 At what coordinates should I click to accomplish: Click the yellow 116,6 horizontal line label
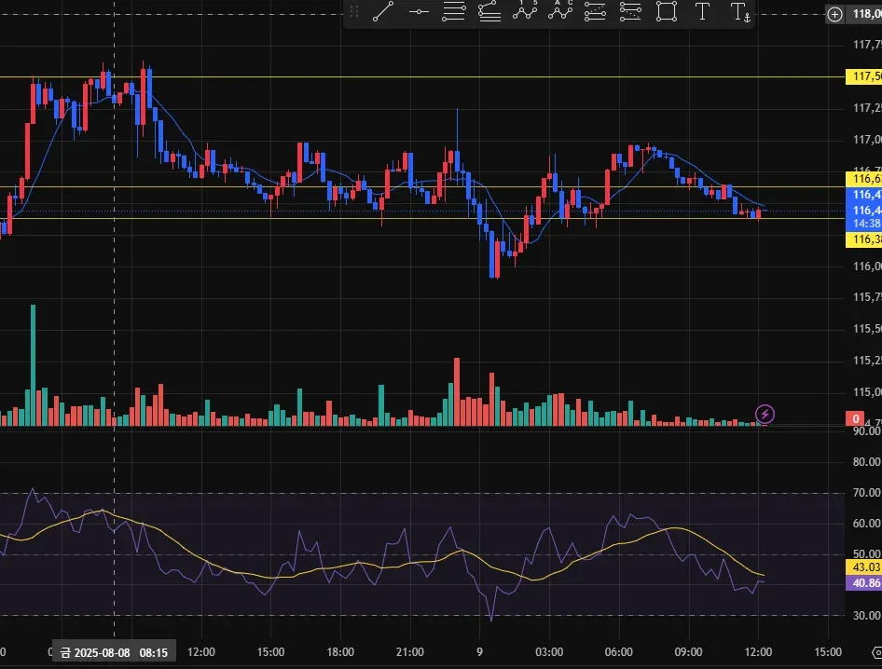click(863, 179)
